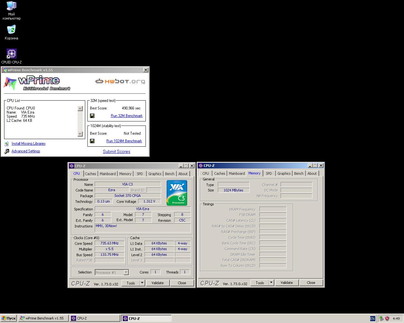
Task: Click the memory Size 1024 MBytes field
Action: coord(234,190)
